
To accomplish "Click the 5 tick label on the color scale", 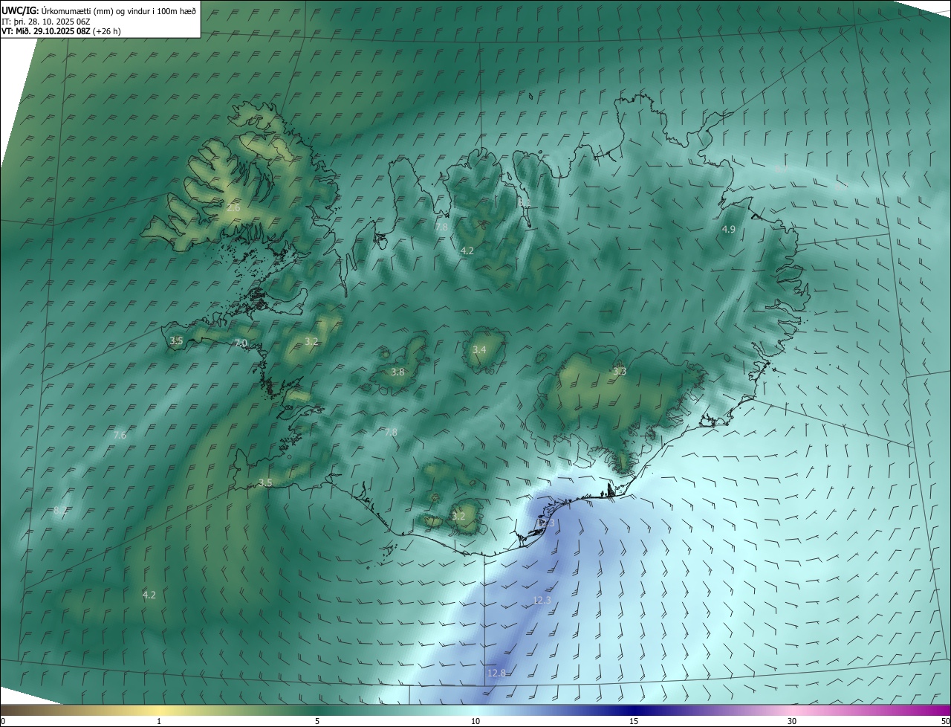I will 317,721.
